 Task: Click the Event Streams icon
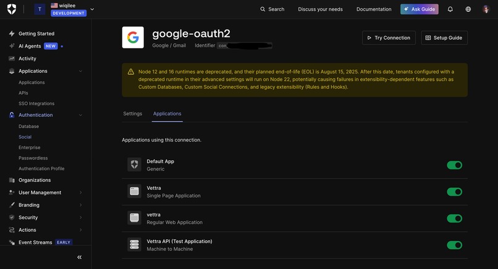[12, 242]
